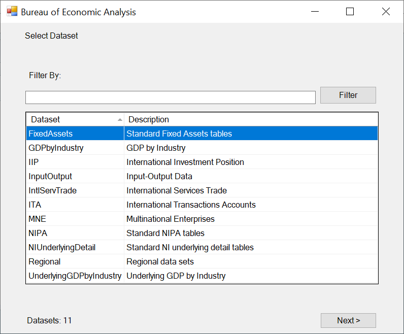Focus the Filter By text field
This screenshot has width=404, height=334.
[171, 97]
